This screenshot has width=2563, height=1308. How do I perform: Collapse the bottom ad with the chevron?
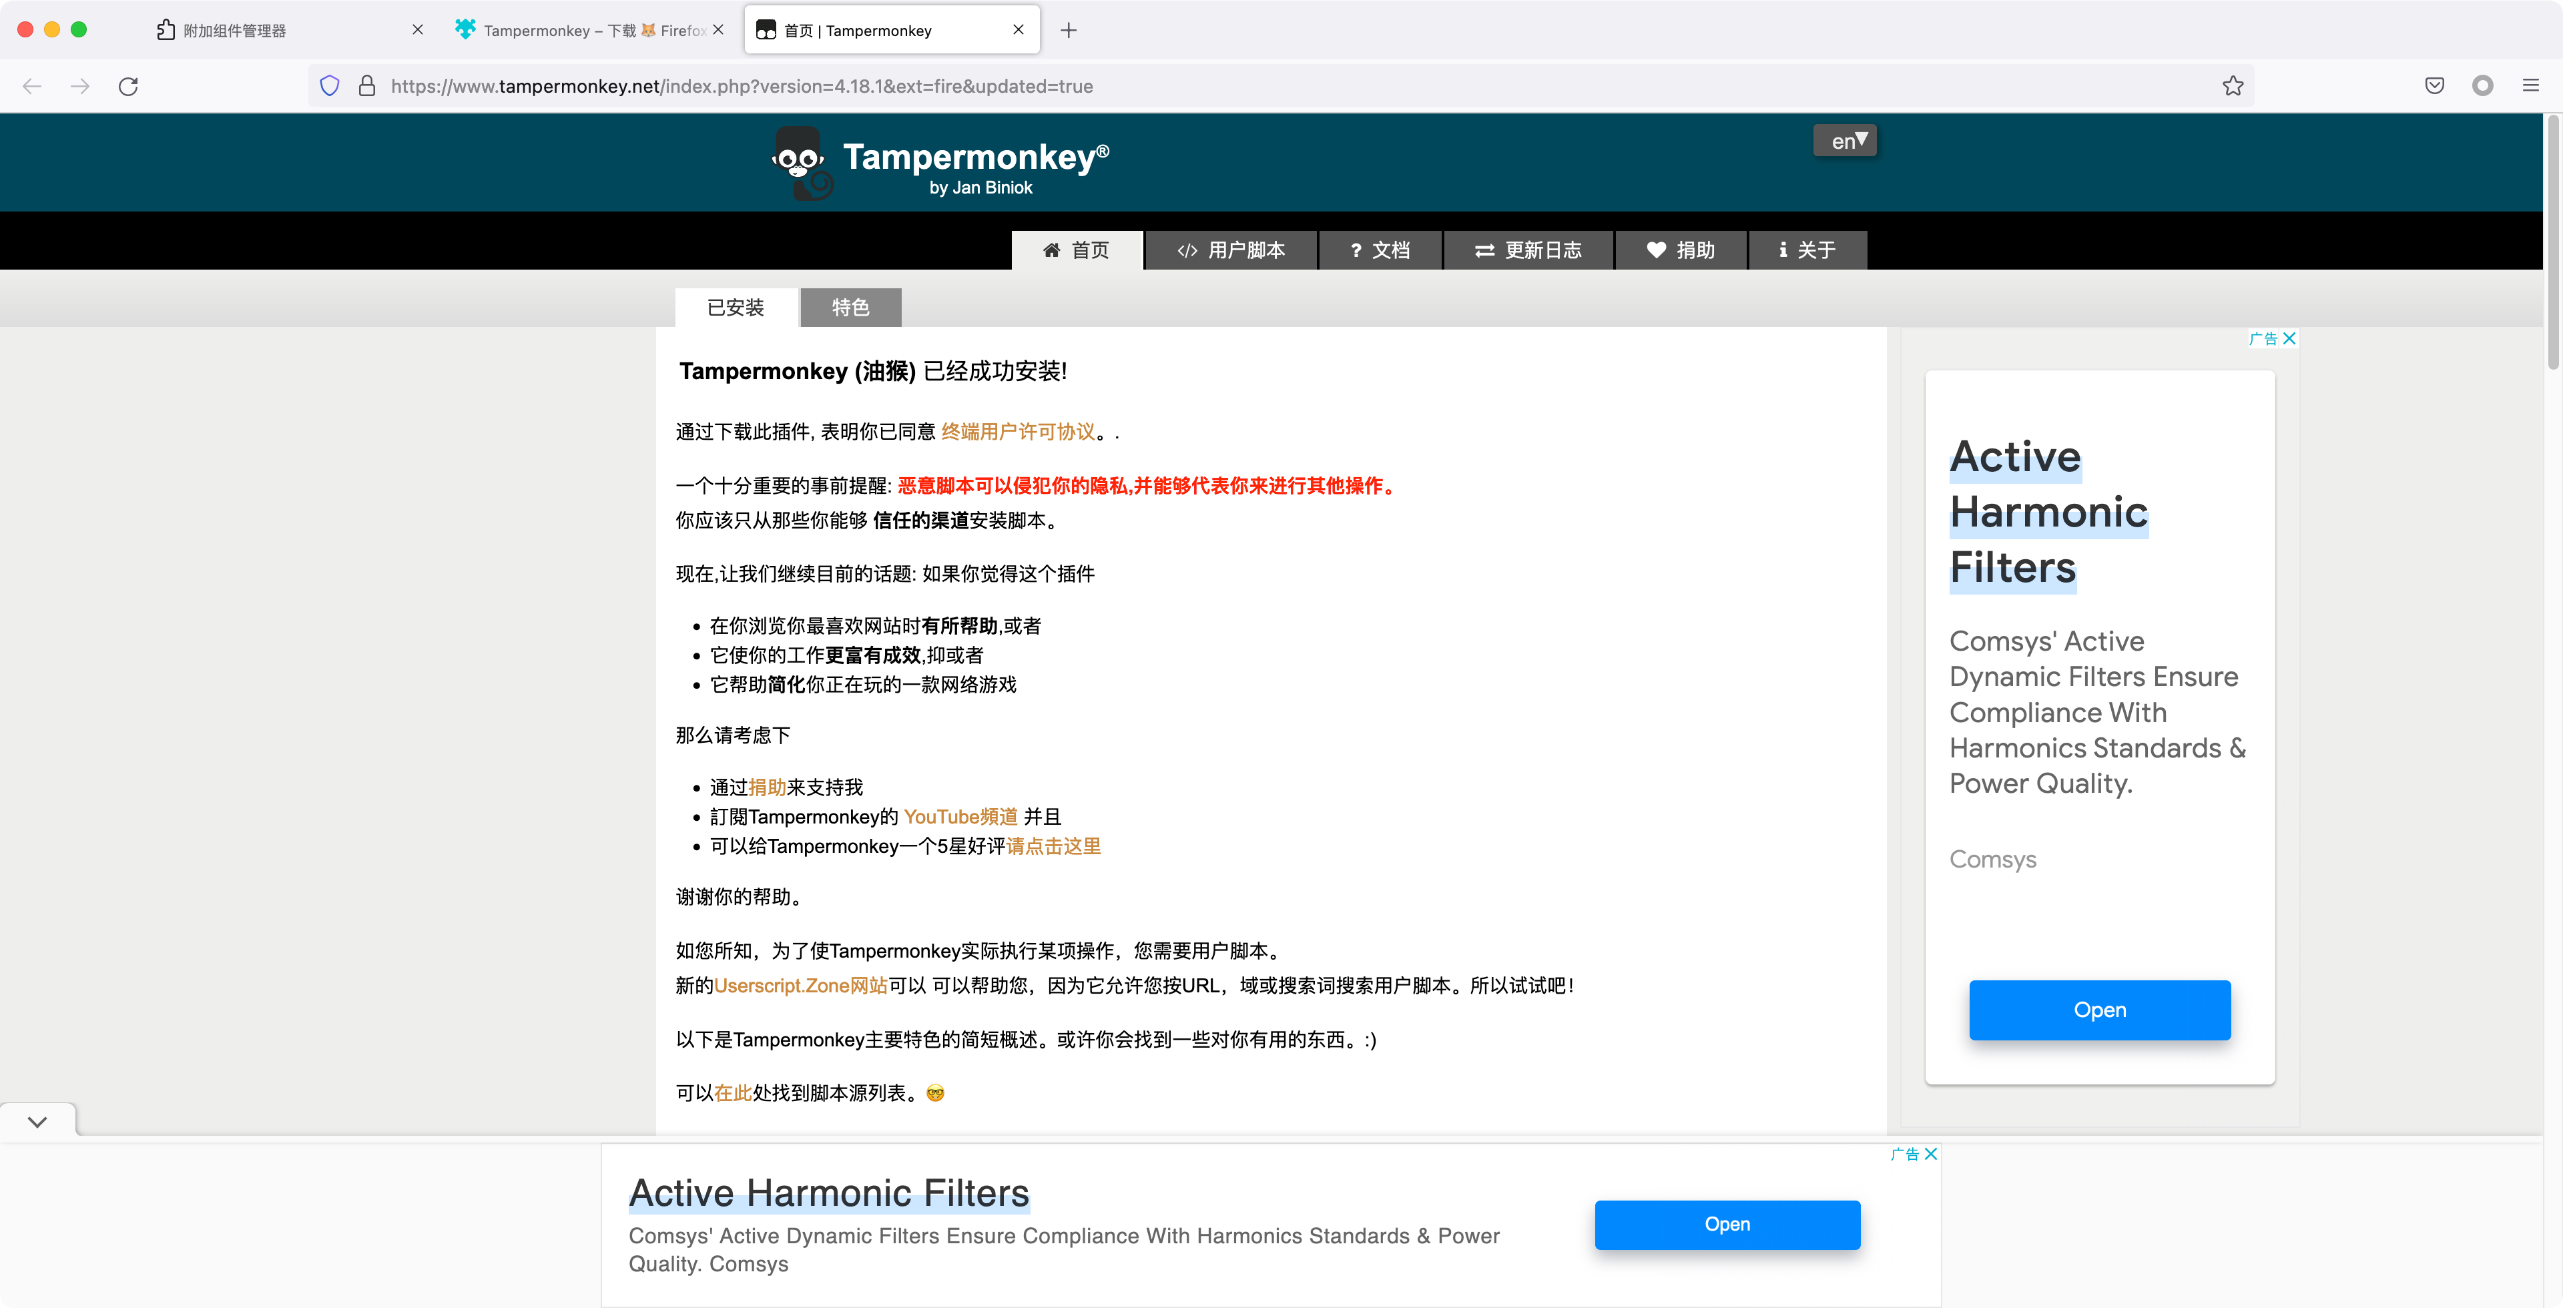(38, 1122)
